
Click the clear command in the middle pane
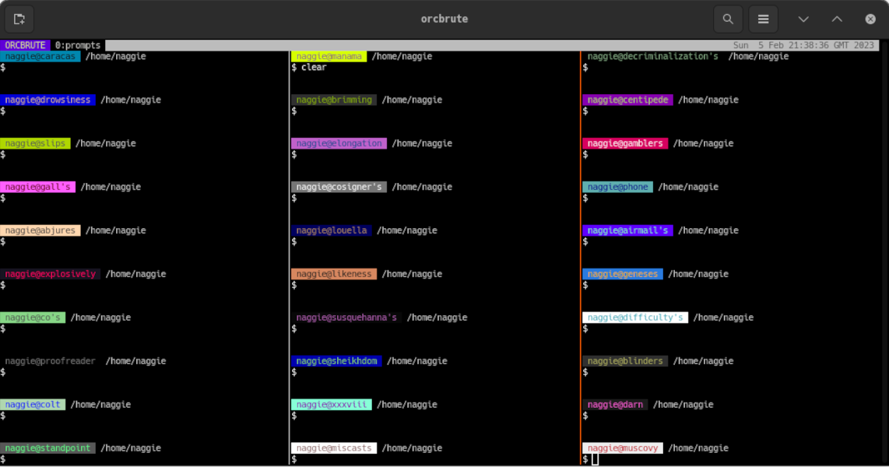(x=314, y=68)
